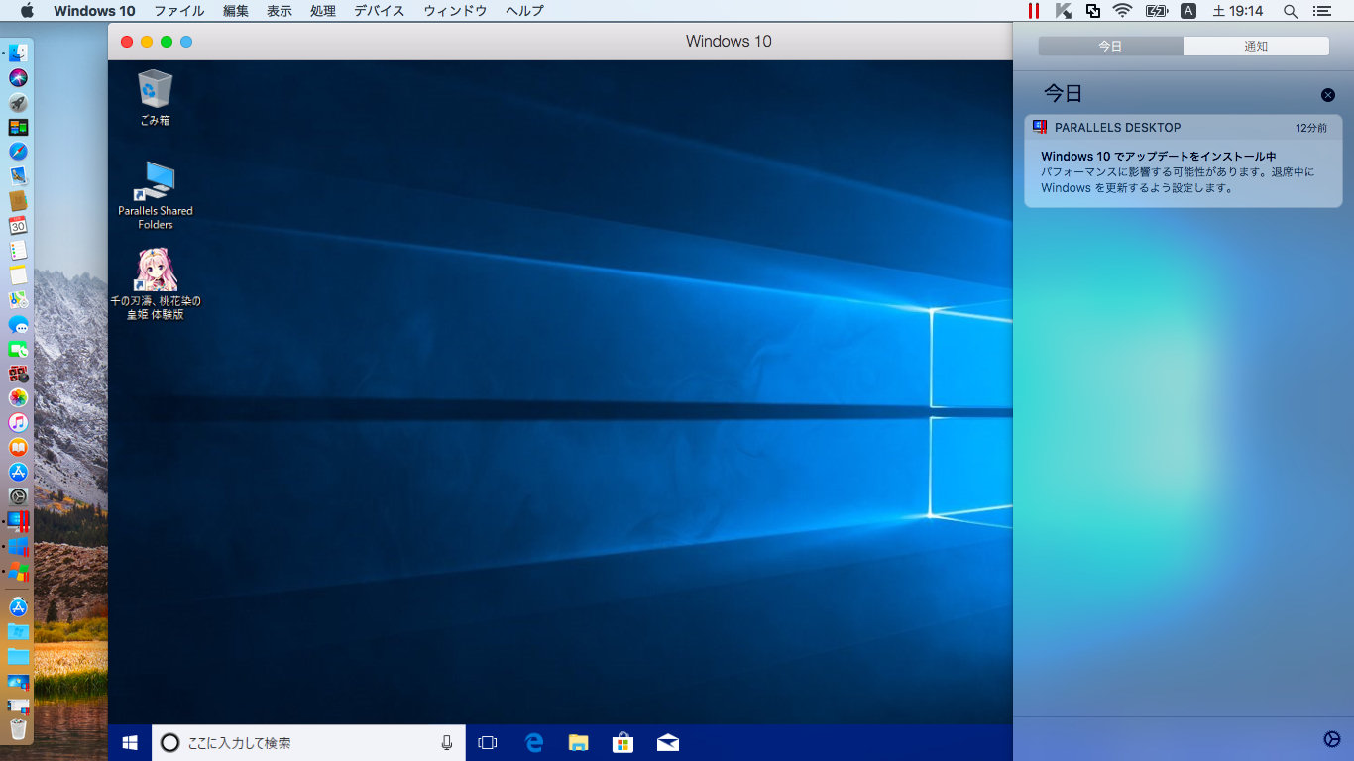This screenshot has height=761, width=1354.
Task: Open the デバイス menu
Action: [x=380, y=11]
